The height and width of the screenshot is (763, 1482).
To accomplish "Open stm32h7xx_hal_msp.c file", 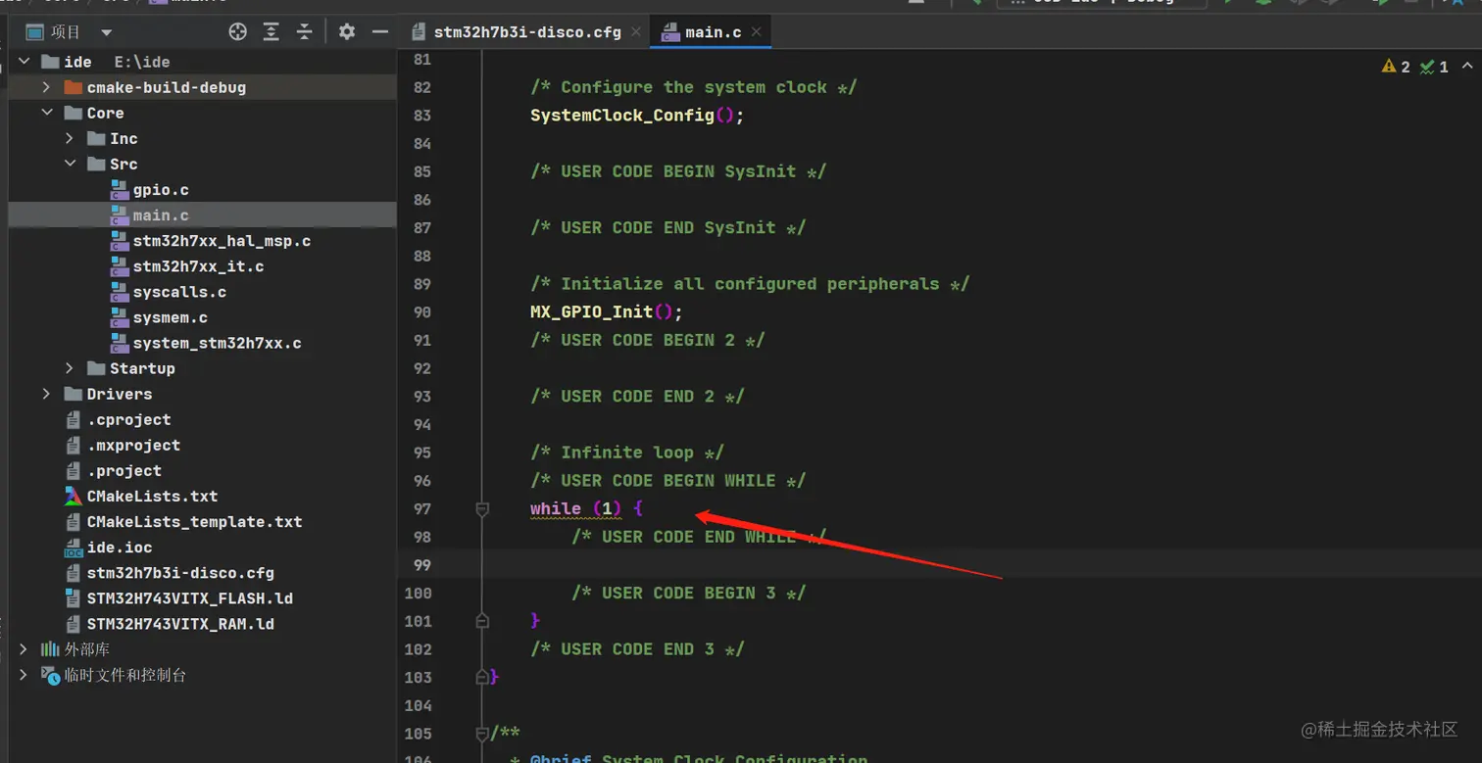I will [222, 240].
